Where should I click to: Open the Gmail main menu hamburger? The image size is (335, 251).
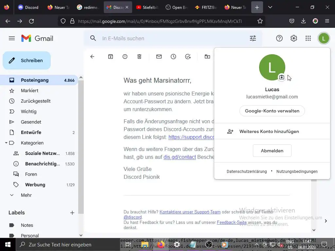(12, 39)
